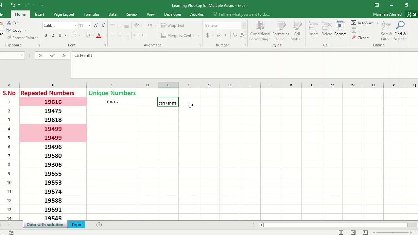Viewport: 418px width, 235px height.
Task: Click the Merge & Center button
Action: pyautogui.click(x=178, y=35)
